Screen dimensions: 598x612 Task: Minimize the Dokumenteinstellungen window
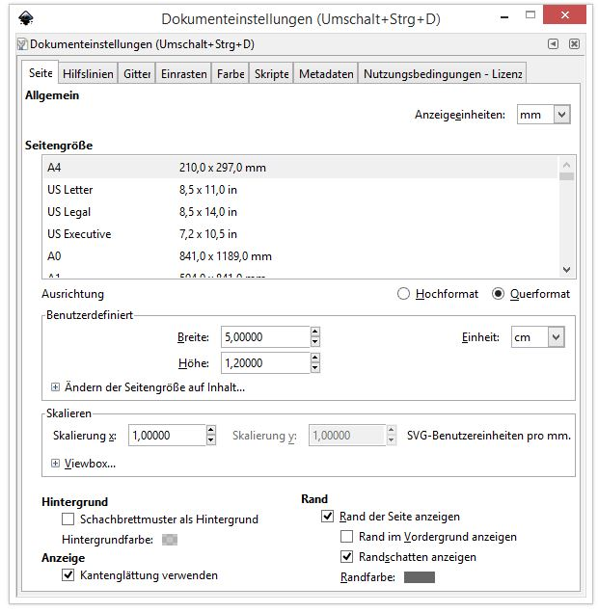504,16
